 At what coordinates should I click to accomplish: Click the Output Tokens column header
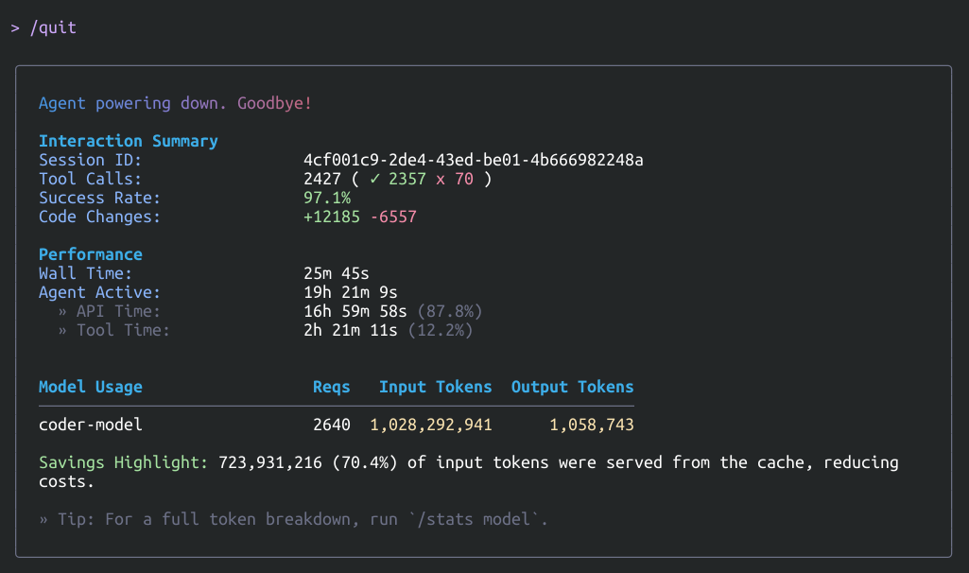pos(573,387)
